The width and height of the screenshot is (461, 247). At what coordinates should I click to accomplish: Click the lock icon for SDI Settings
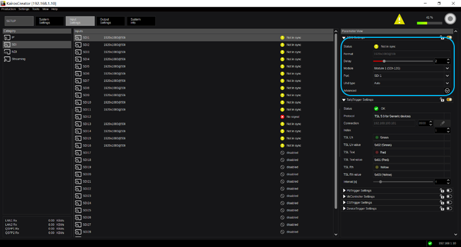tap(442, 37)
